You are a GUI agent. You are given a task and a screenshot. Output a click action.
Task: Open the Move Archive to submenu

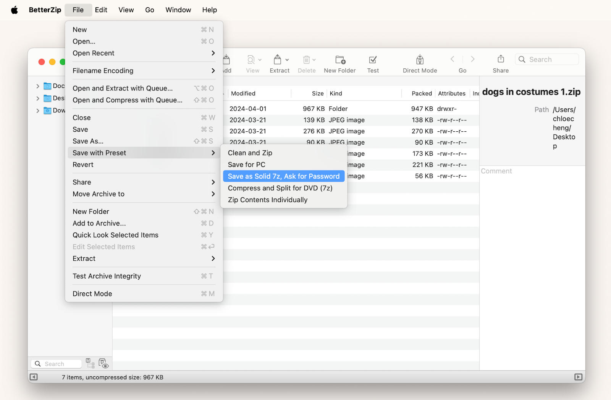pos(144,194)
